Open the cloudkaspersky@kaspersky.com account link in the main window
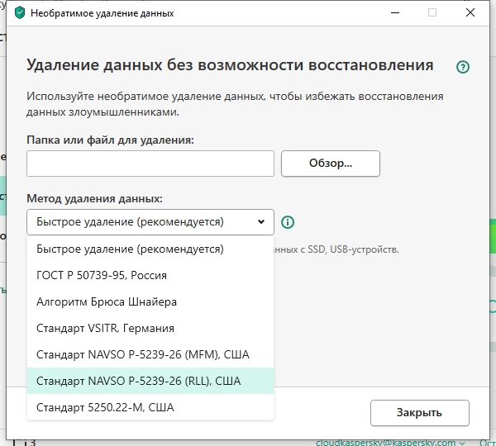This screenshot has height=446, width=496. pyautogui.click(x=389, y=442)
